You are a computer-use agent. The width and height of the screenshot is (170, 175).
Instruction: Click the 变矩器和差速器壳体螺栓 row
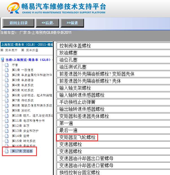(x=113, y=116)
